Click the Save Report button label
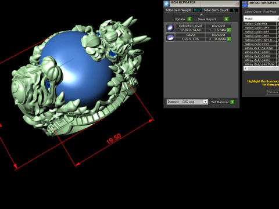 (x=207, y=19)
